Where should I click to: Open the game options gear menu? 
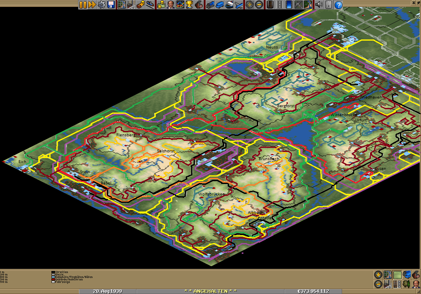point(102,5)
